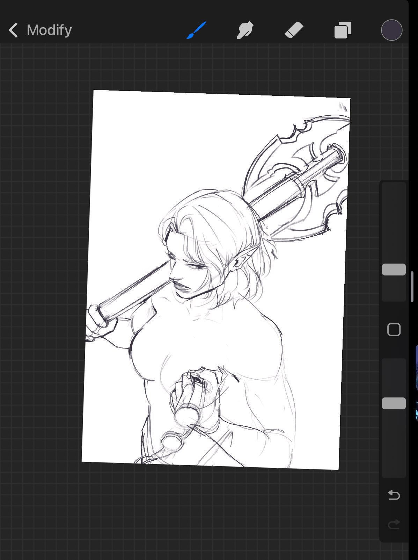Viewport: 418px width, 560px height.
Task: Click the brush size slider handle
Action: (x=394, y=270)
